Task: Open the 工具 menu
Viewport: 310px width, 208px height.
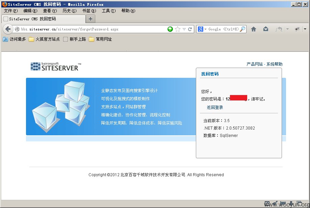Action: pos(109,11)
